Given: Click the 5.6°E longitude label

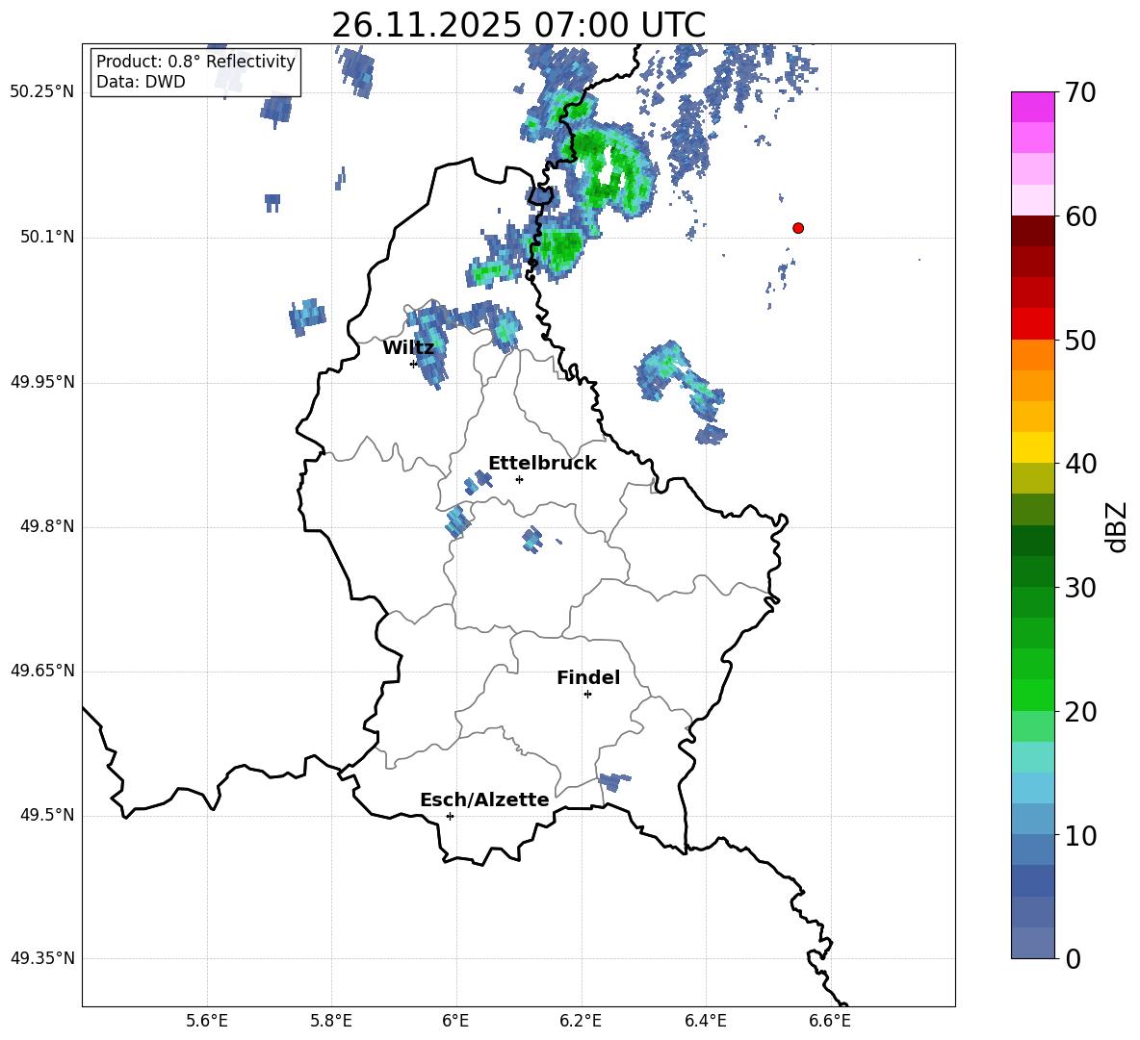Looking at the screenshot, I should click(207, 1021).
